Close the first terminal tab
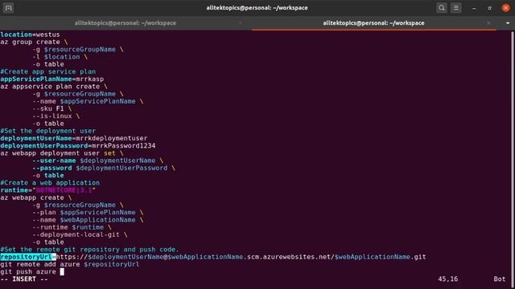 click(x=241, y=23)
